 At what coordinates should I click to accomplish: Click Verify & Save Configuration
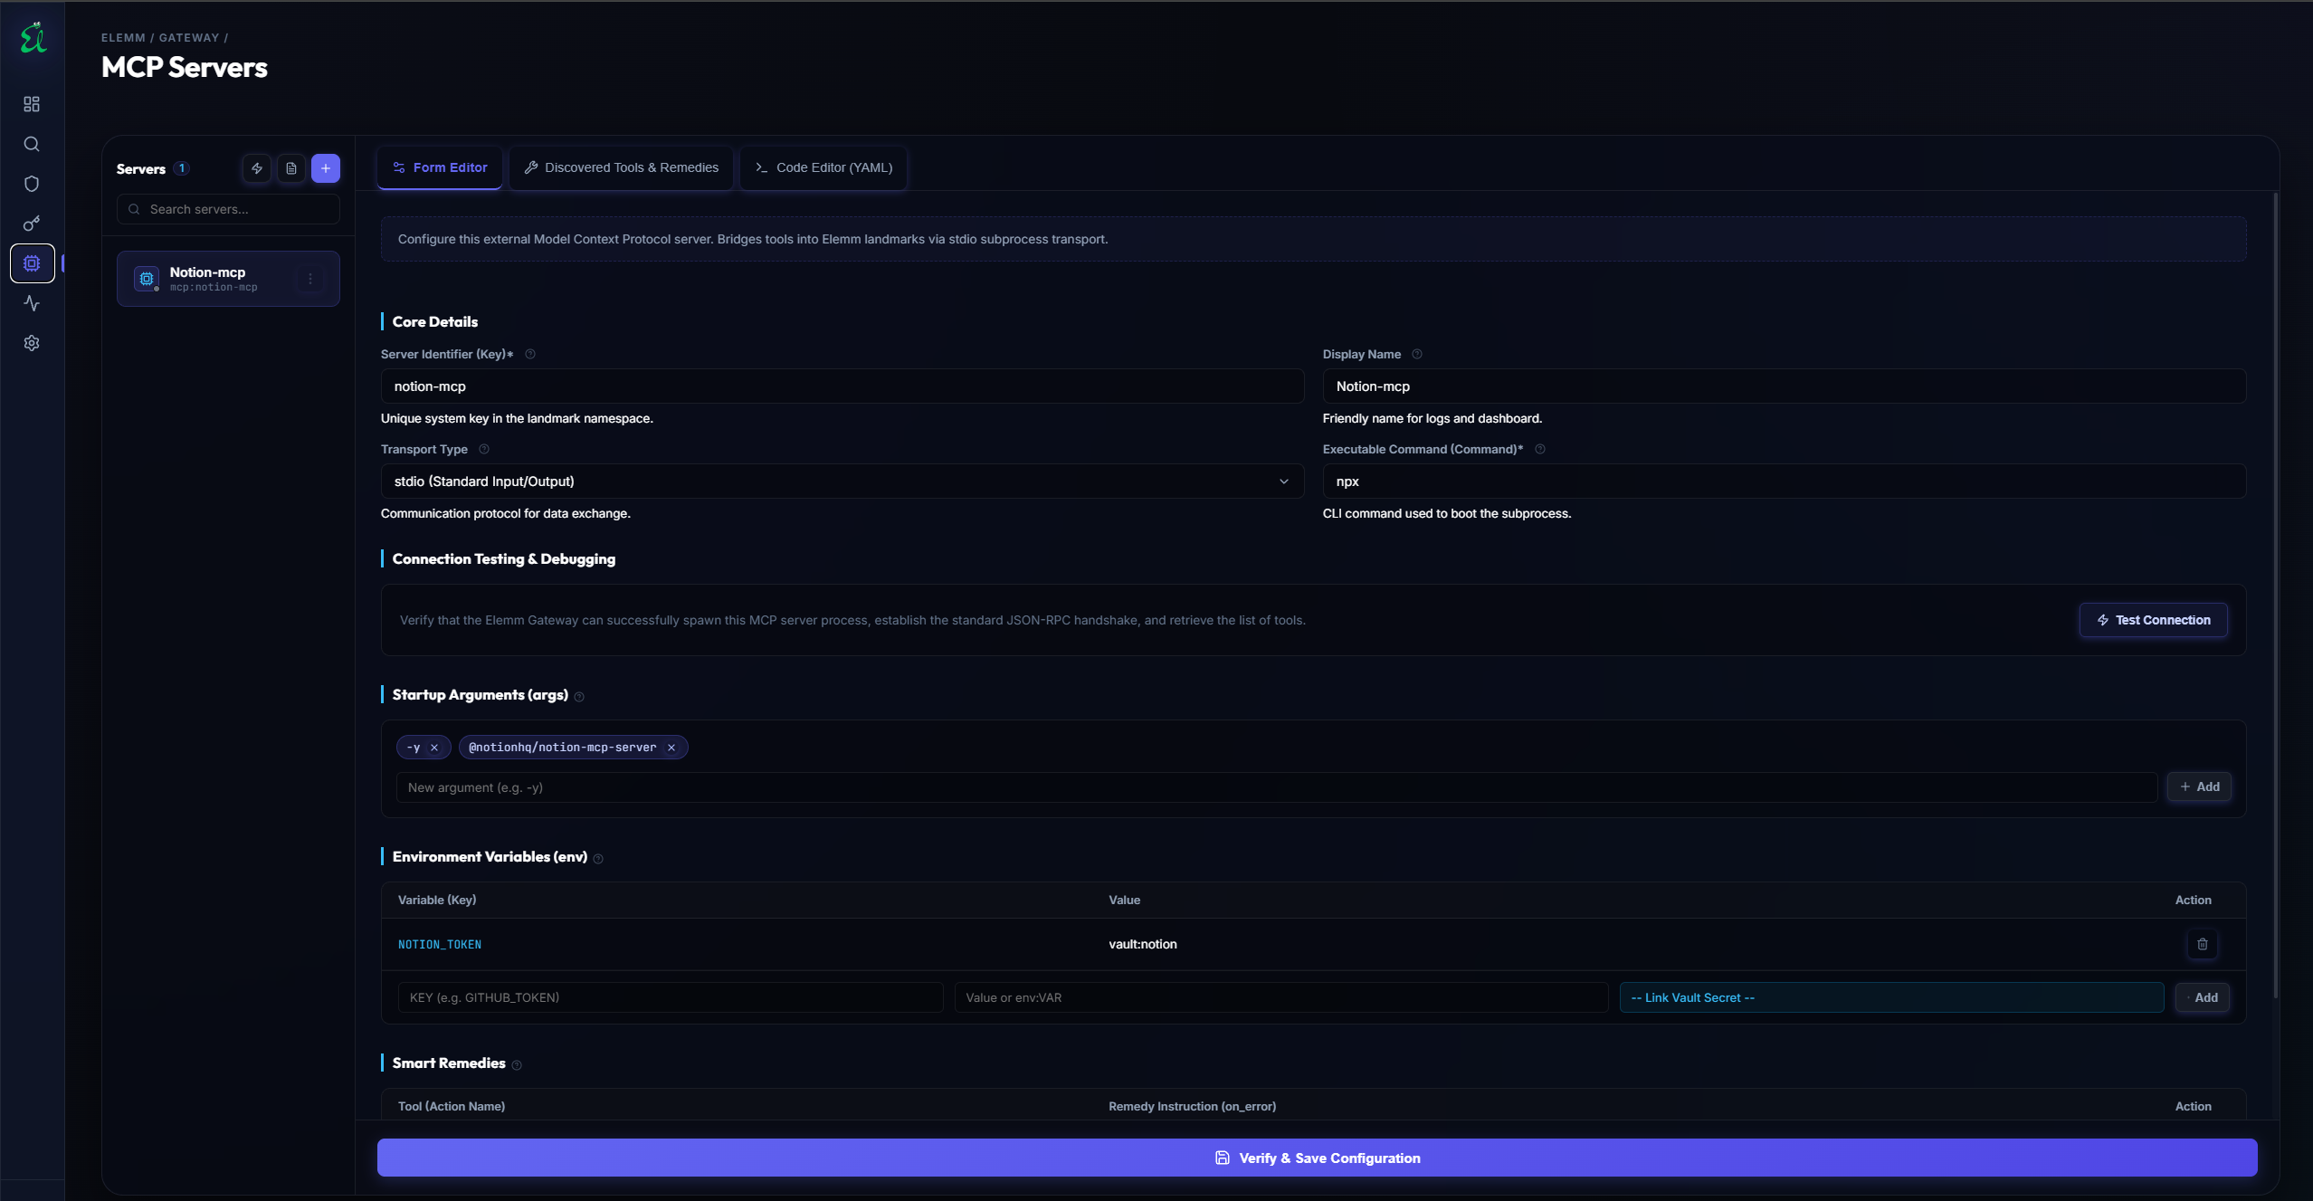click(1318, 1158)
